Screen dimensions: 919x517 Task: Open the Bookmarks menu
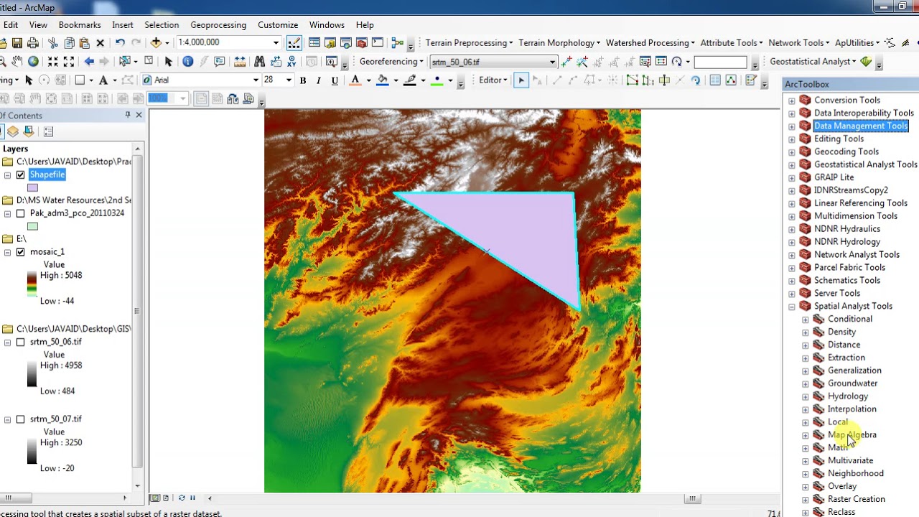(x=80, y=25)
